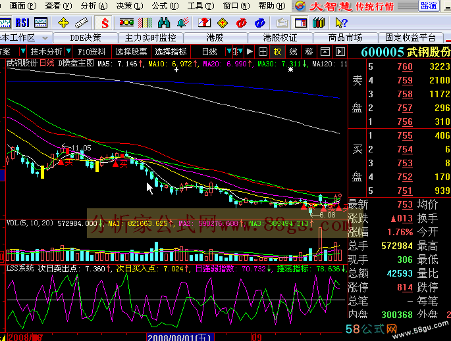Viewport: 451px width, 341px height.
Task: Switch to the 主力实时监控 tab
Action: 150,37
